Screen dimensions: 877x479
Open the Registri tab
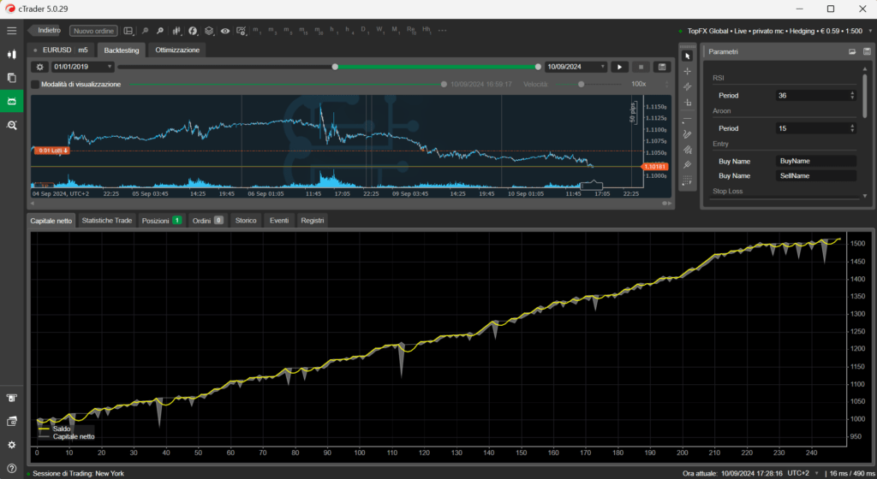tap(312, 221)
